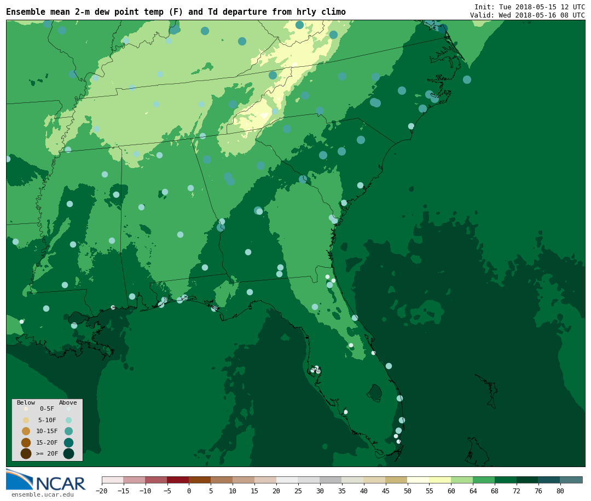Click the 'Below' legend heading
The image size is (591, 501).
[26, 402]
